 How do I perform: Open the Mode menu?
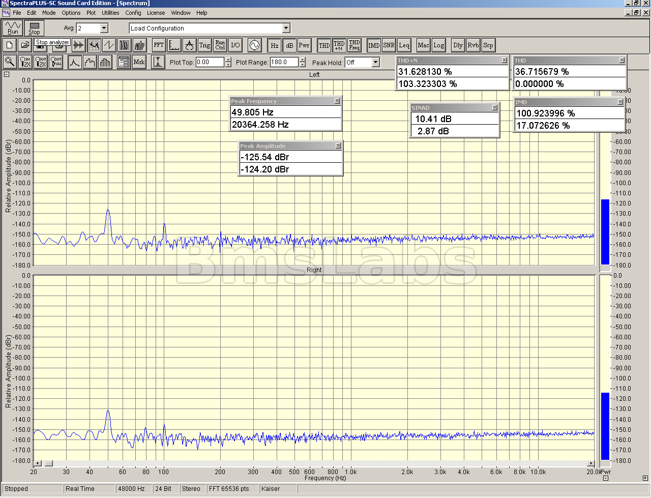point(49,13)
